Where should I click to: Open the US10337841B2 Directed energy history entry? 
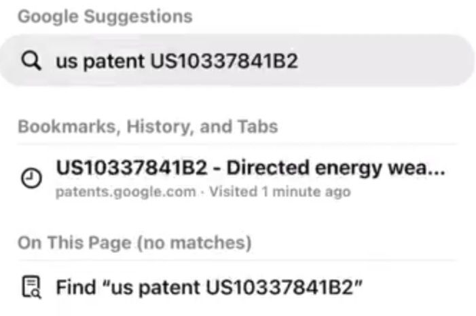pyautogui.click(x=250, y=167)
